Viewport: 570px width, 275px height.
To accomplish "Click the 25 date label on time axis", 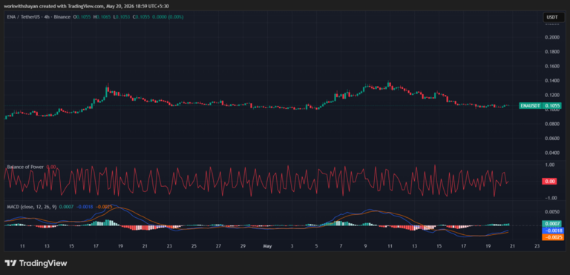I will [194, 246].
